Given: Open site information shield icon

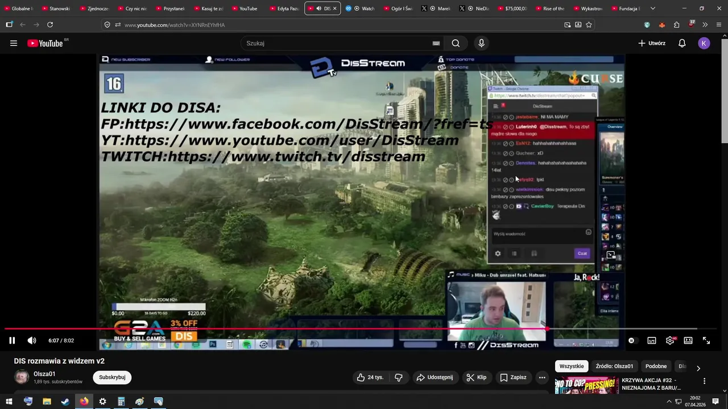Looking at the screenshot, I should pyautogui.click(x=107, y=25).
